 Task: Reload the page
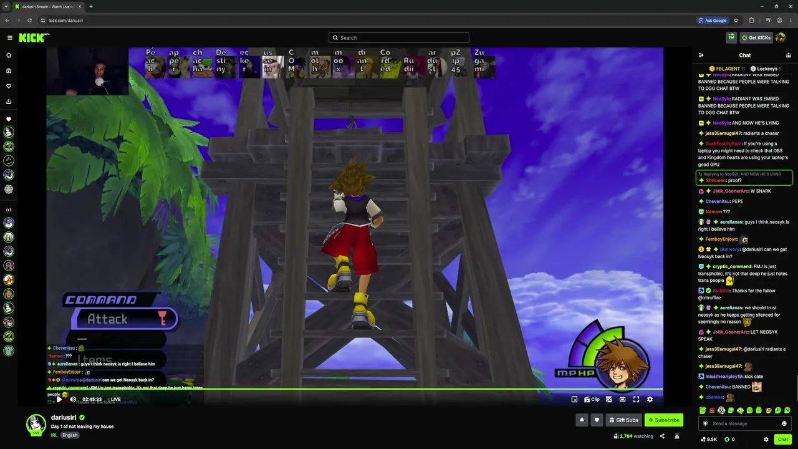click(29, 21)
